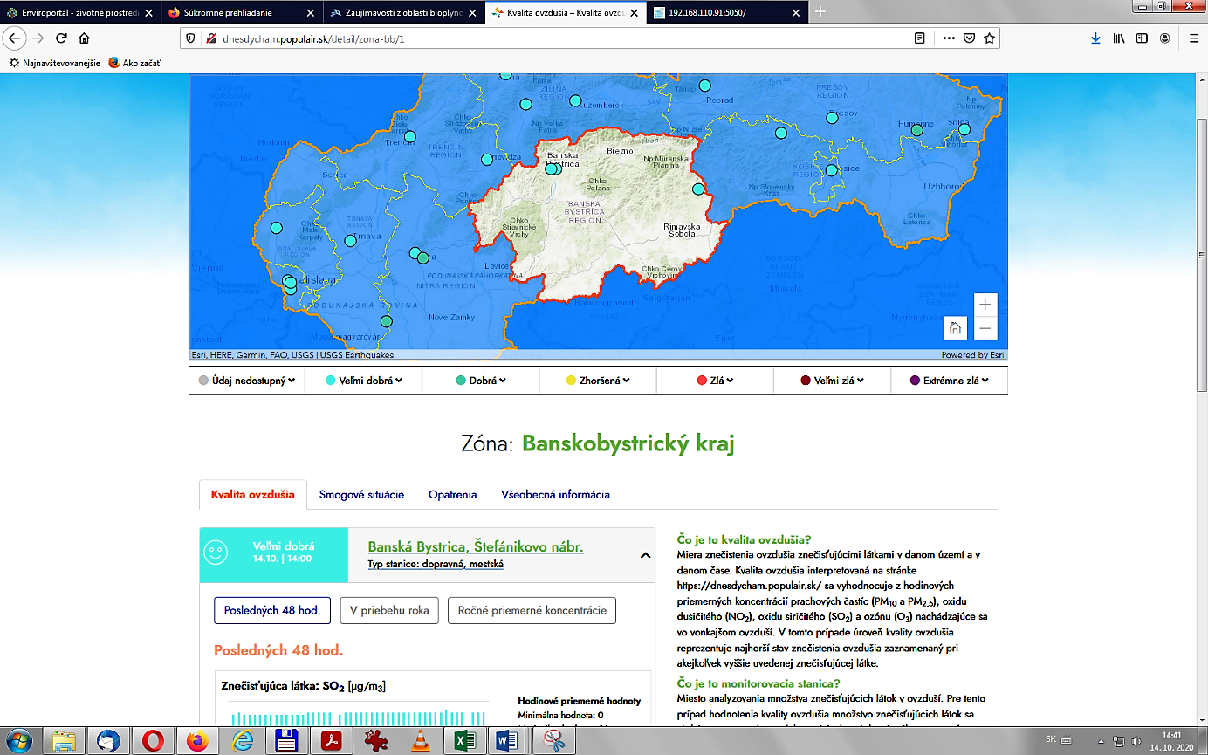This screenshot has height=755, width=1208.
Task: Open the Opatrenia tab
Action: point(452,494)
